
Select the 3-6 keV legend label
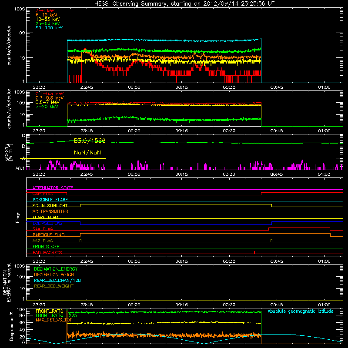(x=45, y=10)
